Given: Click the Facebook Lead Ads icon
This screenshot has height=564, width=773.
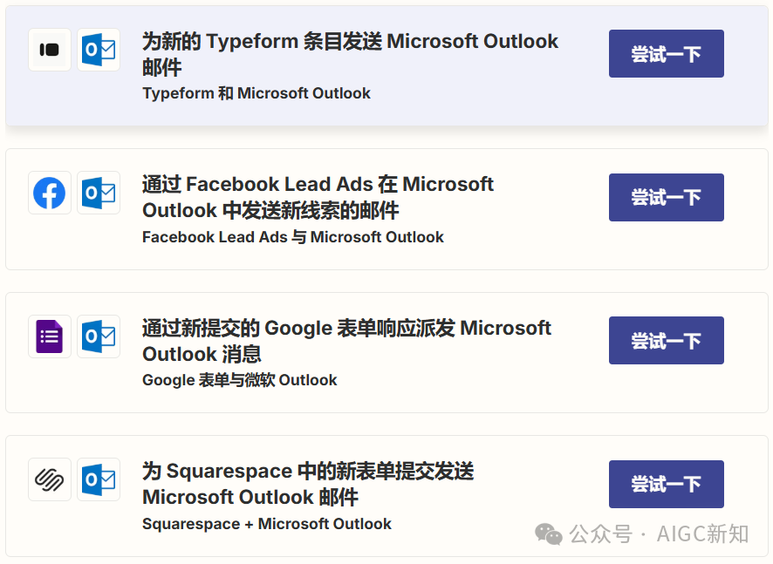Looking at the screenshot, I should [50, 193].
